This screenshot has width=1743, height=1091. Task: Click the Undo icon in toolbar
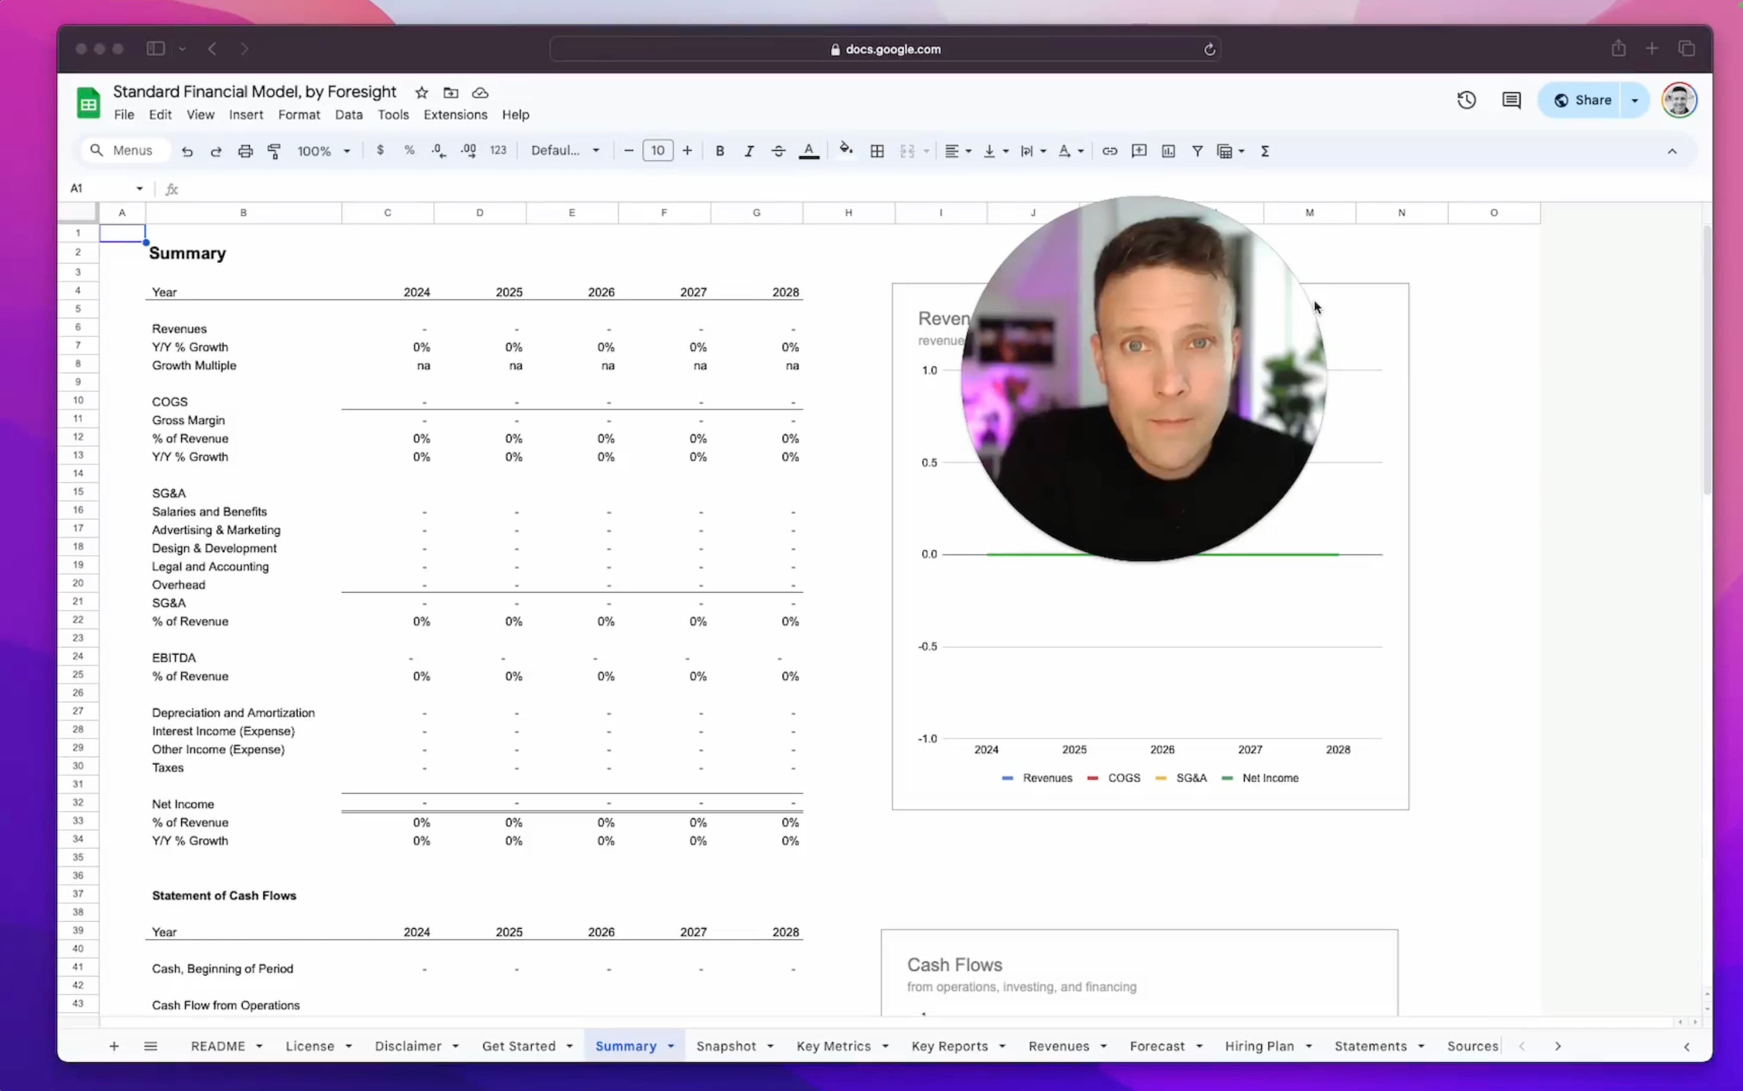187,151
